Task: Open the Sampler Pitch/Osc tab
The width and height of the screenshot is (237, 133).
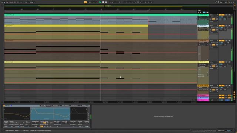Action: coord(56,106)
